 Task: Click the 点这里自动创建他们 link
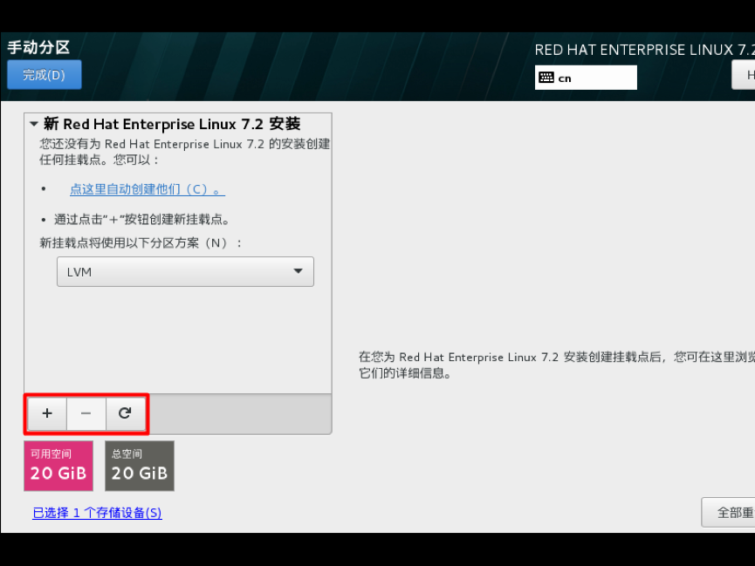click(148, 189)
